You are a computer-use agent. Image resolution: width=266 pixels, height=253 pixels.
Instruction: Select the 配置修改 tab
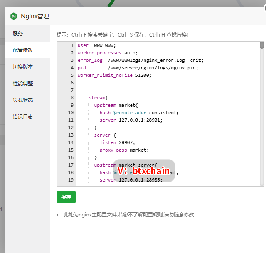pos(23,50)
